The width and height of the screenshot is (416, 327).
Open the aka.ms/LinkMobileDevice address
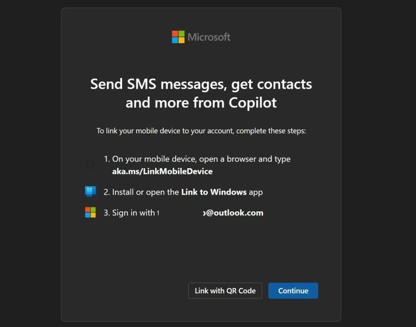coord(162,171)
